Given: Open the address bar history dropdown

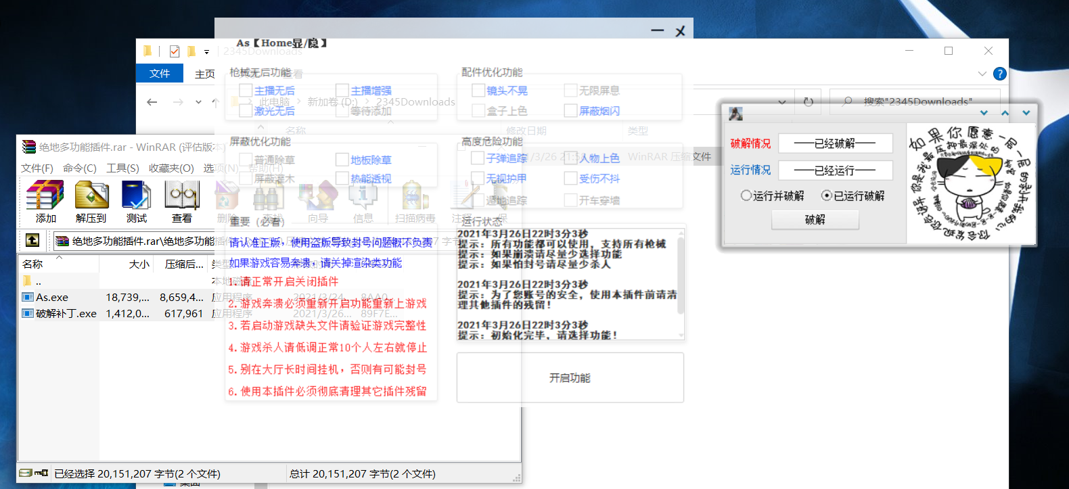Looking at the screenshot, I should point(782,102).
